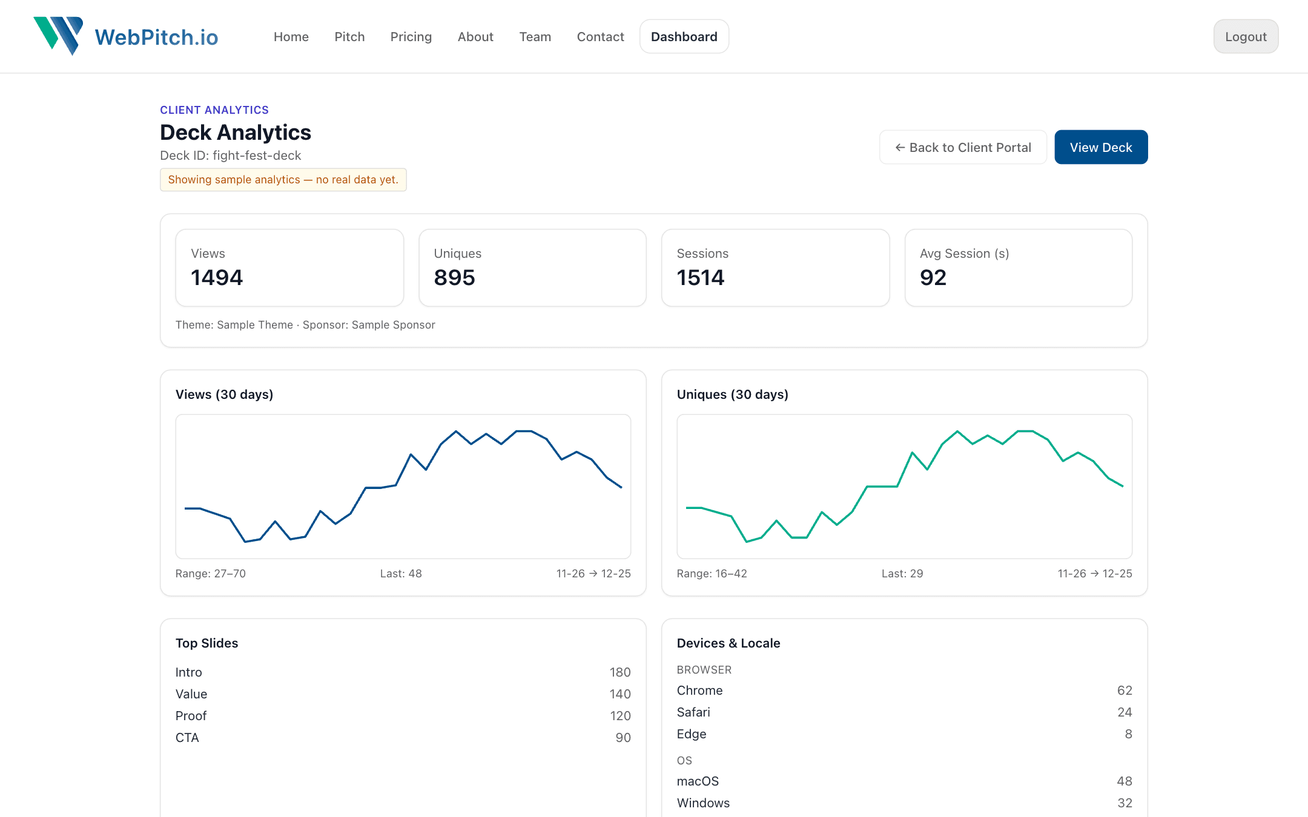This screenshot has height=817, width=1308.
Task: Select the Sessions stat card
Action: pos(775,267)
